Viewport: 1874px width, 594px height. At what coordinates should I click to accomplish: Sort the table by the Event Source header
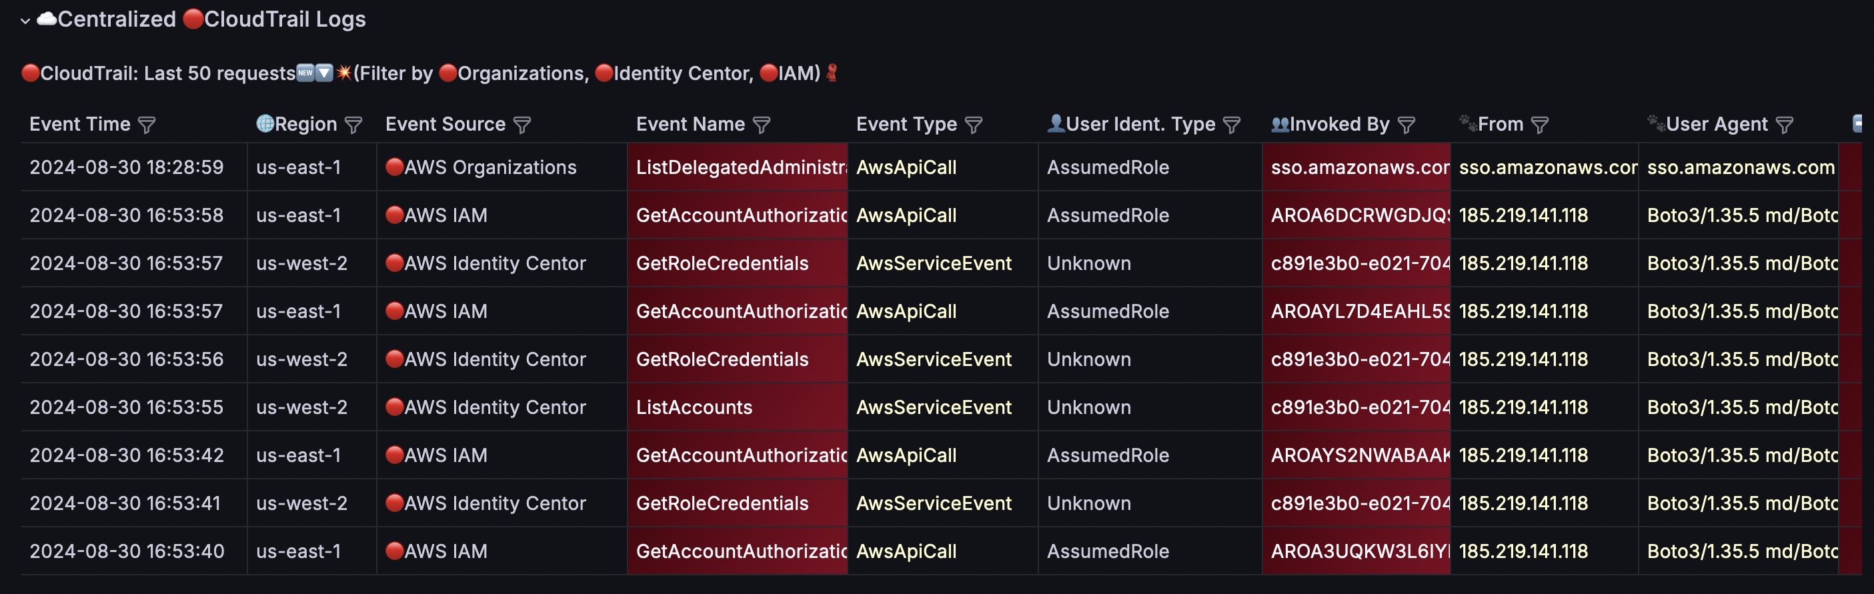445,124
